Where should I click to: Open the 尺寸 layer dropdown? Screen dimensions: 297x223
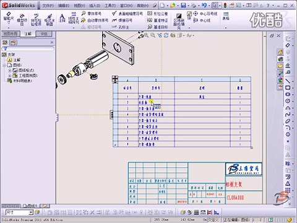31,212
